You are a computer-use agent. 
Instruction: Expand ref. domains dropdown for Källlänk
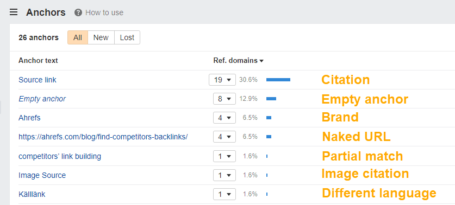(x=225, y=194)
